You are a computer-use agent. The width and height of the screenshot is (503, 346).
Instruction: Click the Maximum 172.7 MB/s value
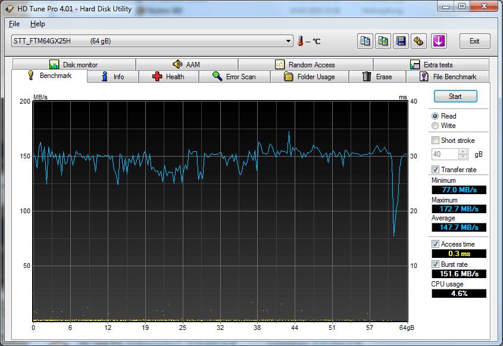click(x=459, y=208)
